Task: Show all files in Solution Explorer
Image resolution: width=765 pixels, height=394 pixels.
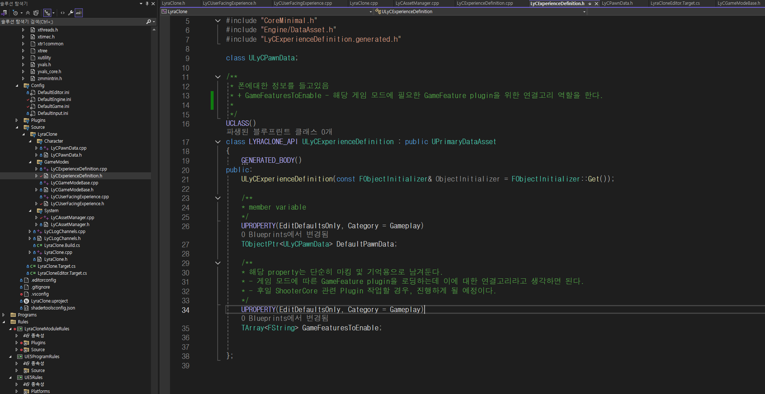Action: (36, 13)
